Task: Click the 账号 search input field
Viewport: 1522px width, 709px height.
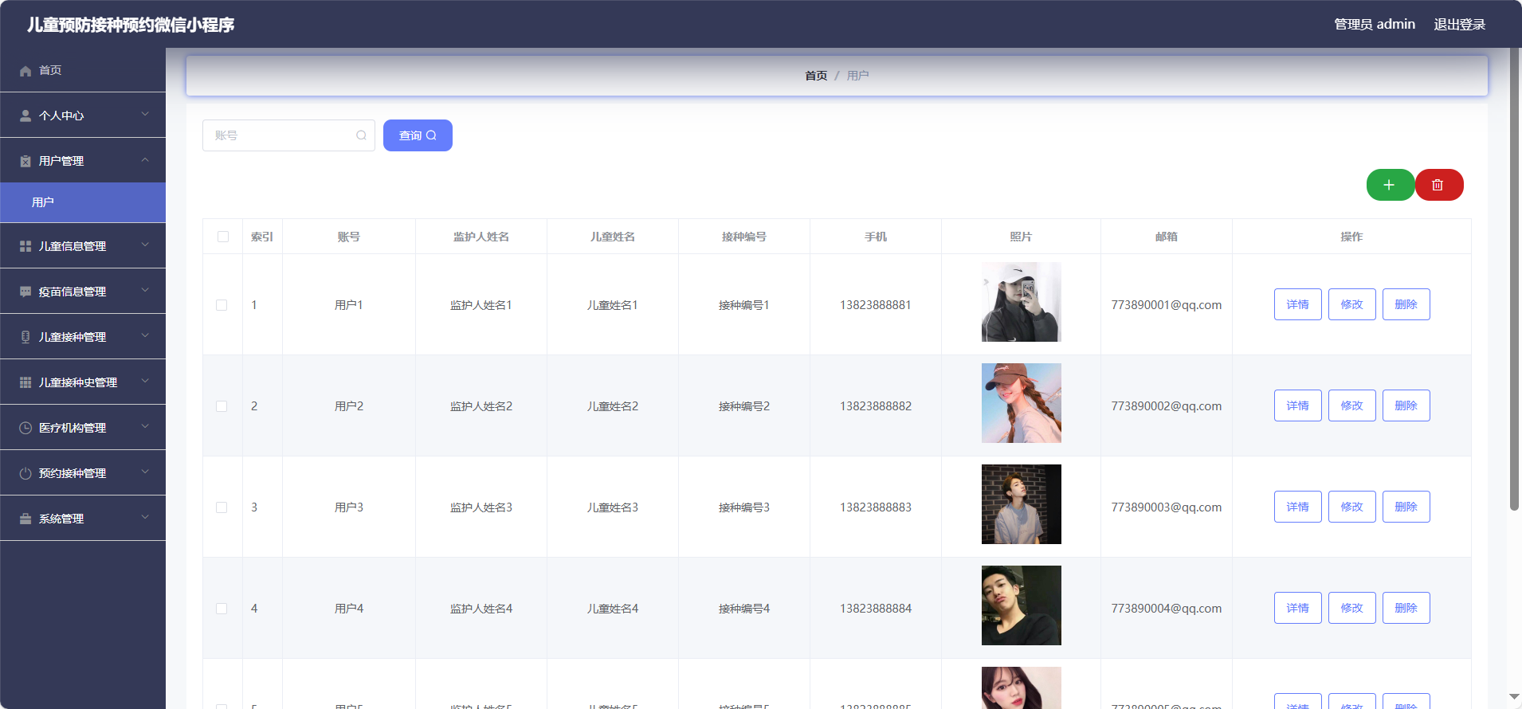Action: coord(288,135)
